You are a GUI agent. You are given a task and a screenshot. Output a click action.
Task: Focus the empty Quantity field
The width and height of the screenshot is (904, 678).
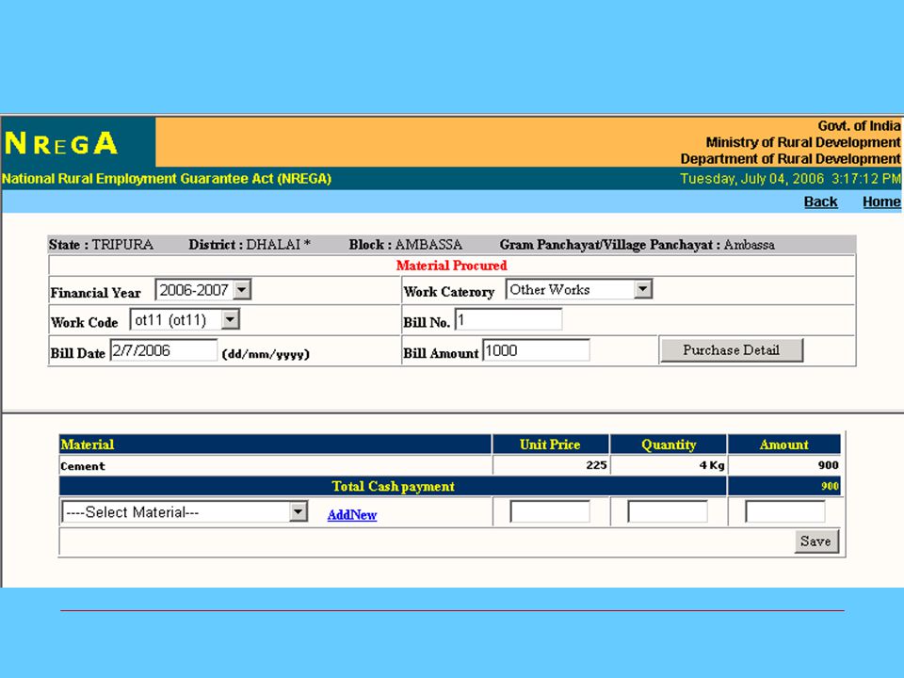point(668,512)
